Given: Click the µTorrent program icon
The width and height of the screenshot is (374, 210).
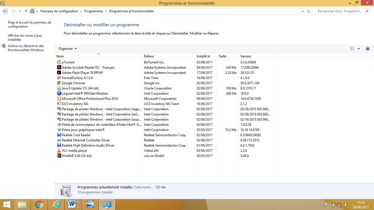Looking at the screenshot, I should click(x=59, y=62).
